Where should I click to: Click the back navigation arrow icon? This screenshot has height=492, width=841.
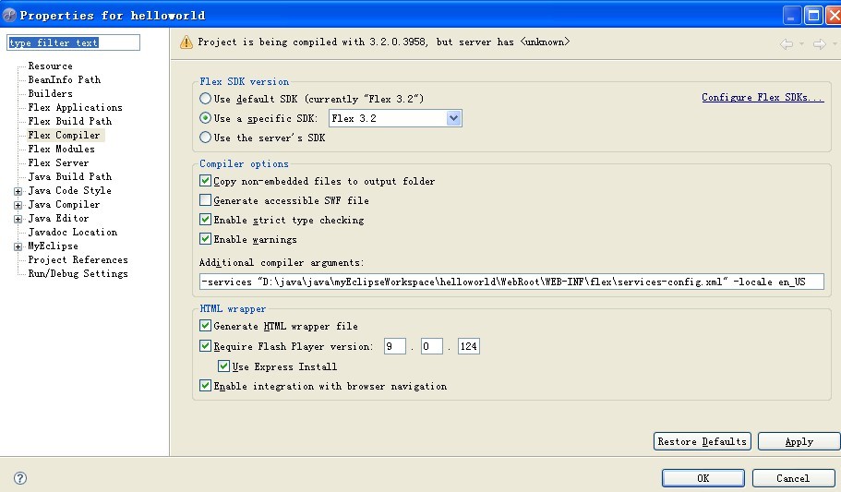coord(787,44)
